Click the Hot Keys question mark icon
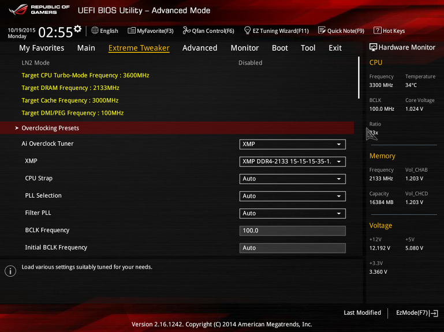 pos(377,30)
